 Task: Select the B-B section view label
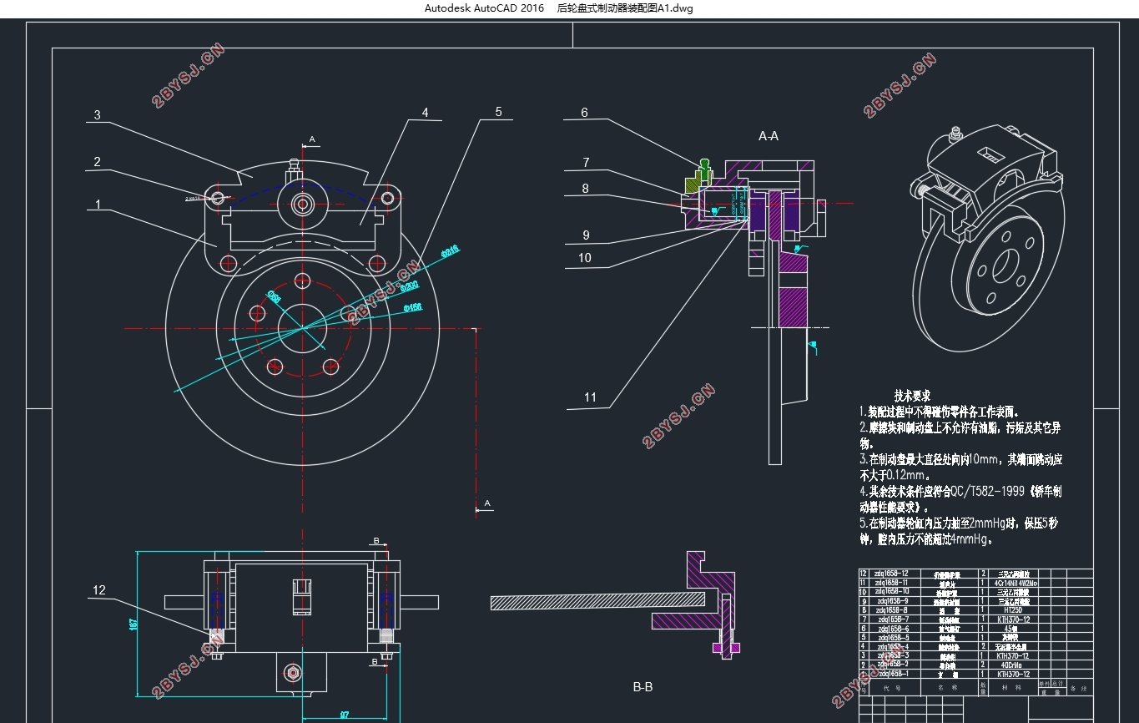coord(643,687)
